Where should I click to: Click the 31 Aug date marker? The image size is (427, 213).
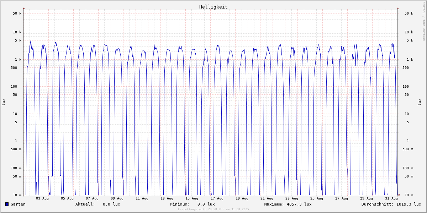[391, 198]
